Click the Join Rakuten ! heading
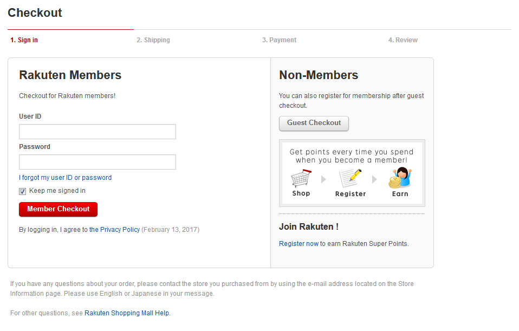The image size is (519, 331). tap(309, 227)
